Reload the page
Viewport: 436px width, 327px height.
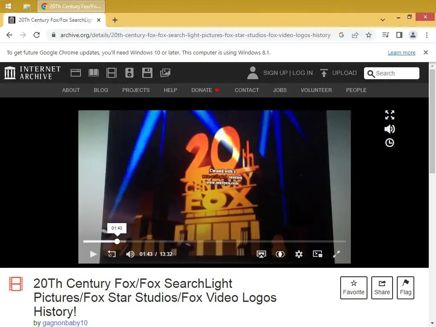(x=37, y=35)
